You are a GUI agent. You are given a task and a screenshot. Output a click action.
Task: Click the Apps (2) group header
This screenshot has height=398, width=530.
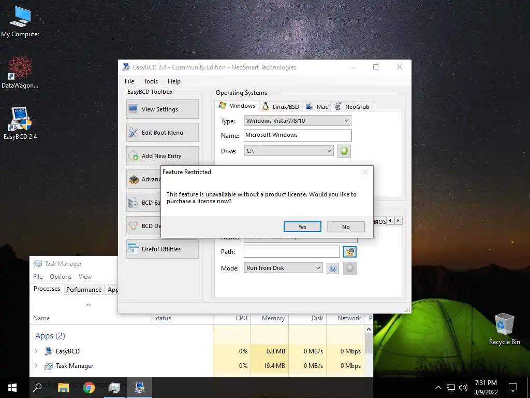click(50, 336)
